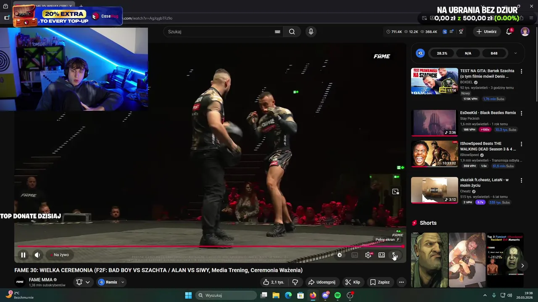538x302 pixels.
Task: Click the Shorts section logo icon
Action: pyautogui.click(x=414, y=223)
